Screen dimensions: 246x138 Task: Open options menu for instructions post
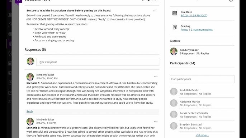point(155,11)
